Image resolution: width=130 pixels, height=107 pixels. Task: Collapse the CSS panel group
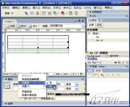[x=90, y=16]
